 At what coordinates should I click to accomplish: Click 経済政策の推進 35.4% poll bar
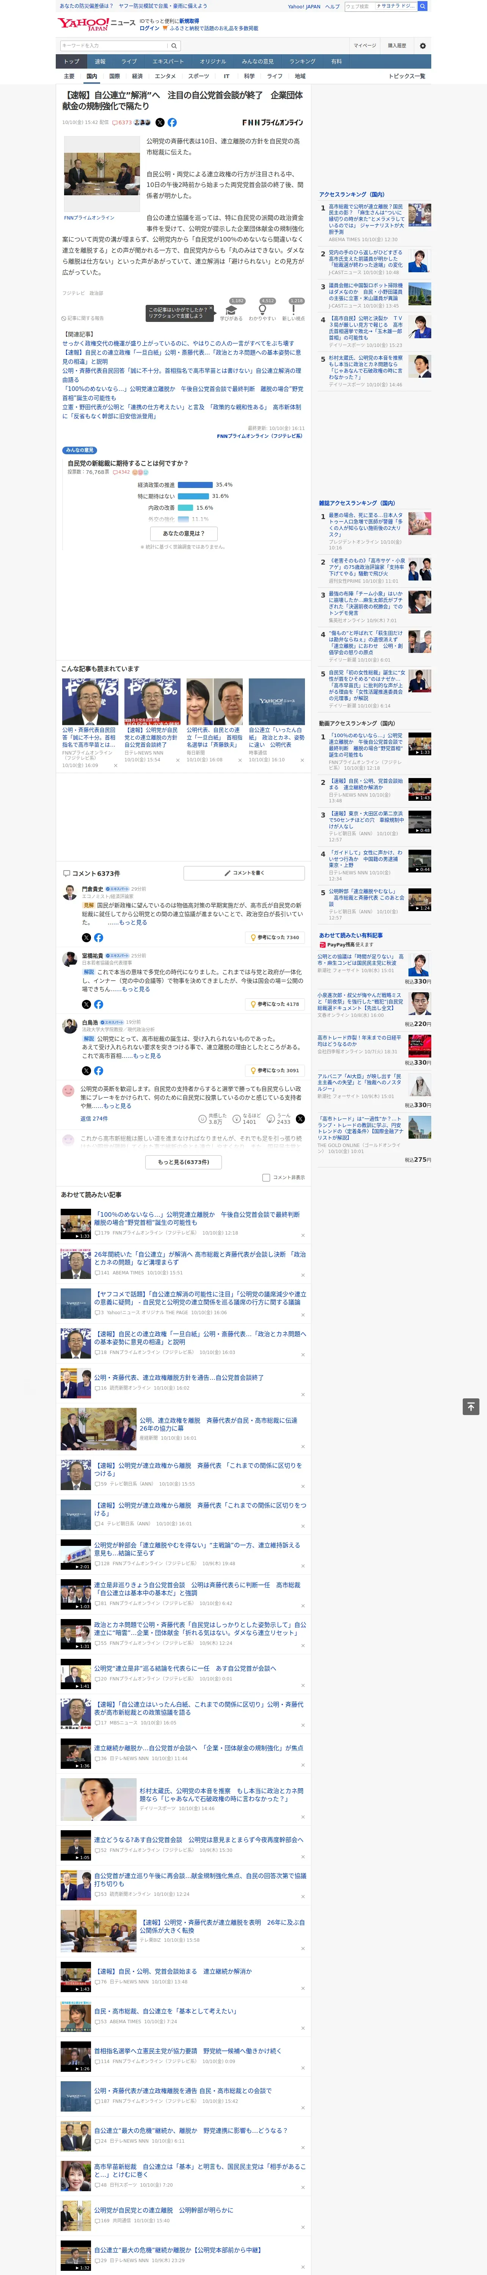[x=195, y=485]
